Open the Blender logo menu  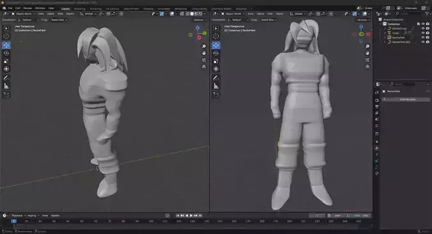(x=4, y=8)
